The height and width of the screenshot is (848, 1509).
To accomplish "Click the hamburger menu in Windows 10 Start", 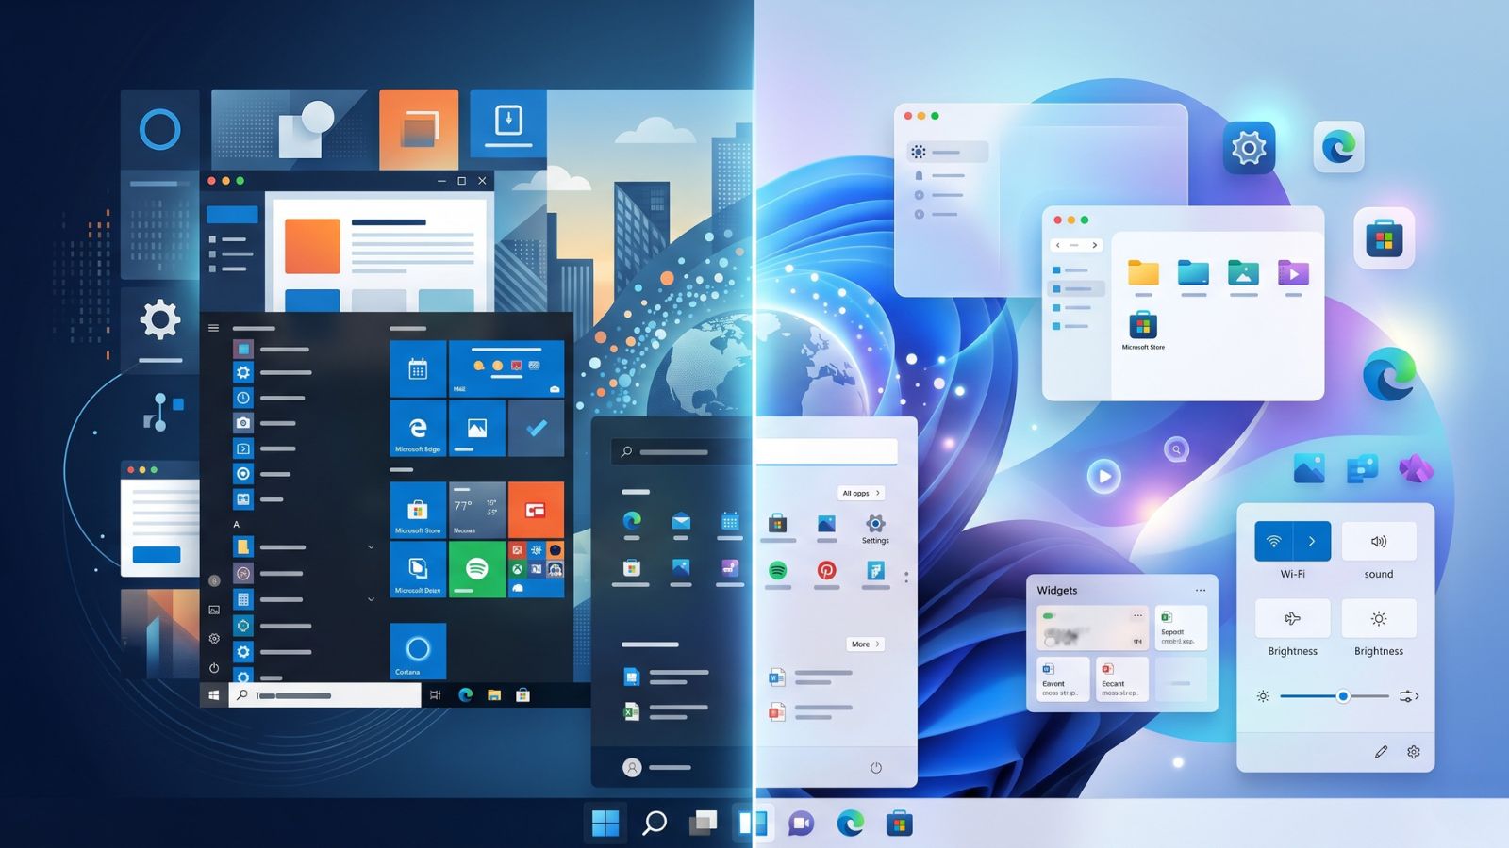I will pyautogui.click(x=214, y=328).
